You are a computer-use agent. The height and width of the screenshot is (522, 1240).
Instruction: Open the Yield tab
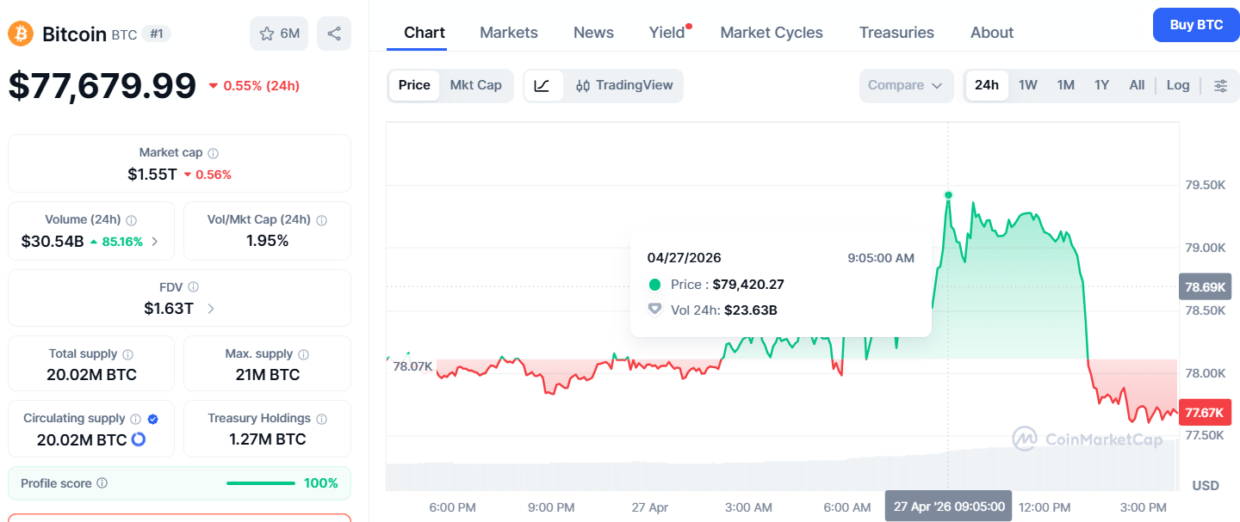(667, 33)
